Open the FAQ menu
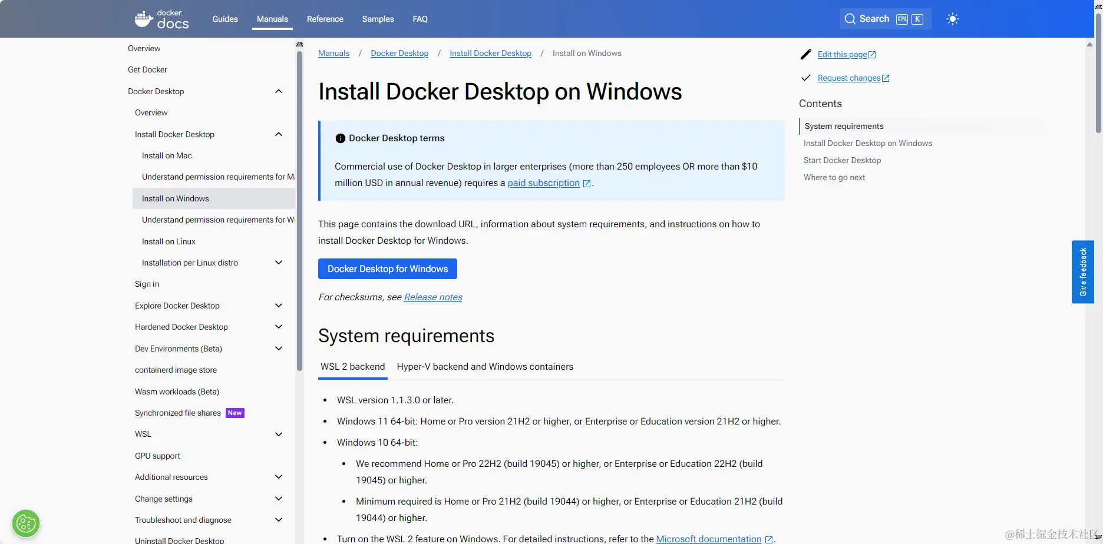This screenshot has height=544, width=1103. [420, 19]
